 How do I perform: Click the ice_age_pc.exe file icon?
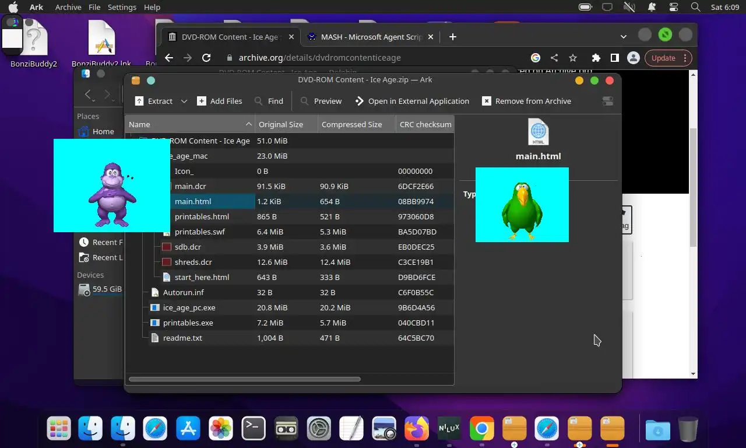tap(155, 307)
